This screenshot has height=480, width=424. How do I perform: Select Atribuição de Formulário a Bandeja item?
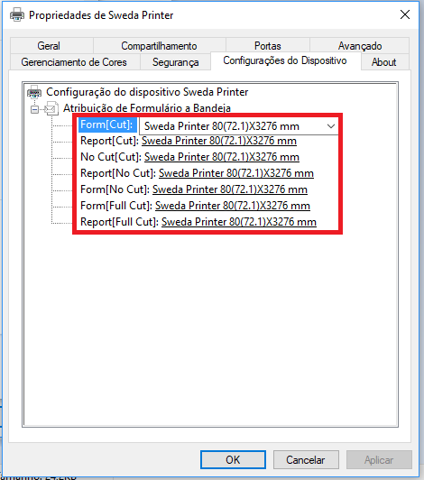(147, 108)
